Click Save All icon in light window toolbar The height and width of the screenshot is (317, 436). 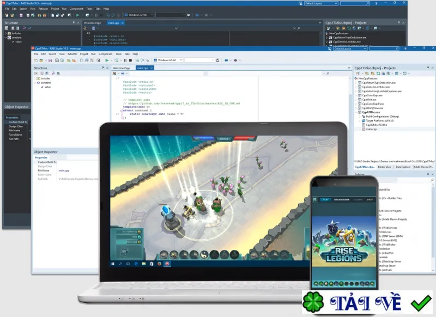click(x=57, y=60)
